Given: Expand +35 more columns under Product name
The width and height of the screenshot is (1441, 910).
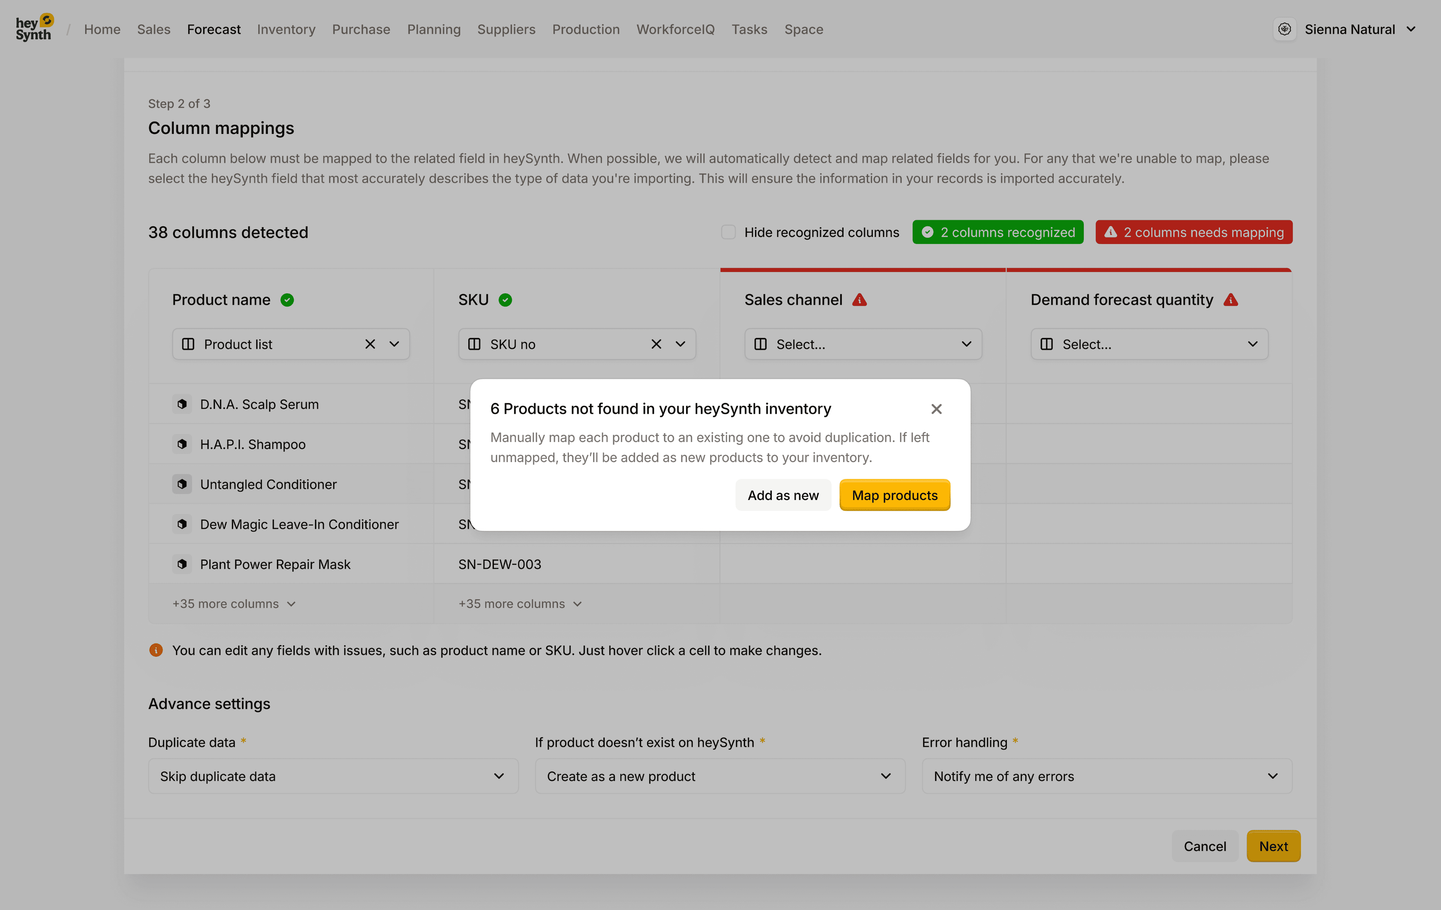Looking at the screenshot, I should [234, 604].
